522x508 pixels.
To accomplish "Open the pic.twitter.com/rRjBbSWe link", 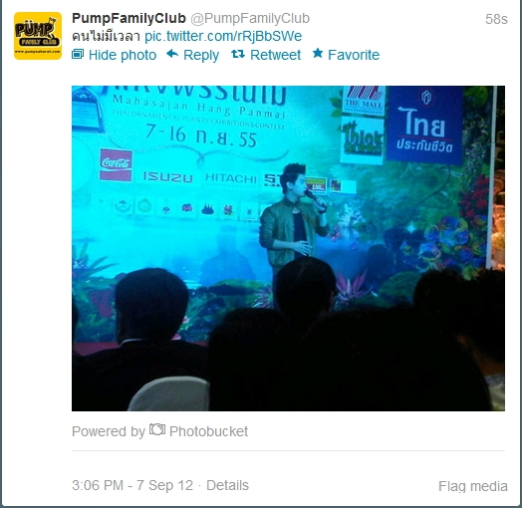I will [223, 36].
